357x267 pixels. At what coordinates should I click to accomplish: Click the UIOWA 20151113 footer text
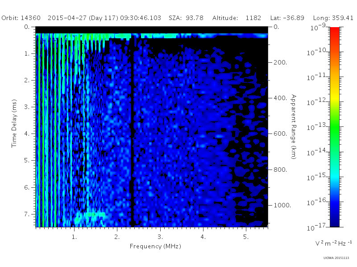336,258
